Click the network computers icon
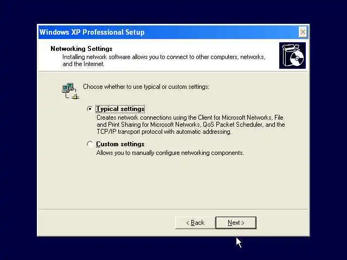347x260 pixels. click(70, 91)
